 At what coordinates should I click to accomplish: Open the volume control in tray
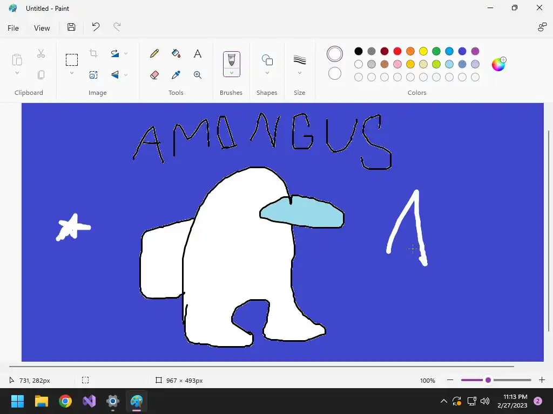tap(485, 401)
